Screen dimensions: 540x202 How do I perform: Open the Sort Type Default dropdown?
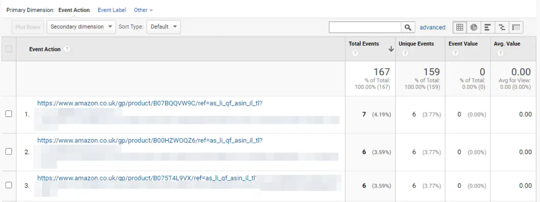click(x=164, y=27)
